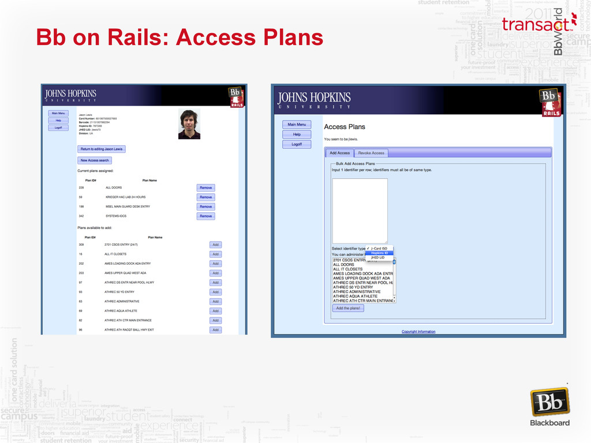The width and height of the screenshot is (591, 443).
Task: Add ALL IT CLOSETS plan
Action: (216, 254)
